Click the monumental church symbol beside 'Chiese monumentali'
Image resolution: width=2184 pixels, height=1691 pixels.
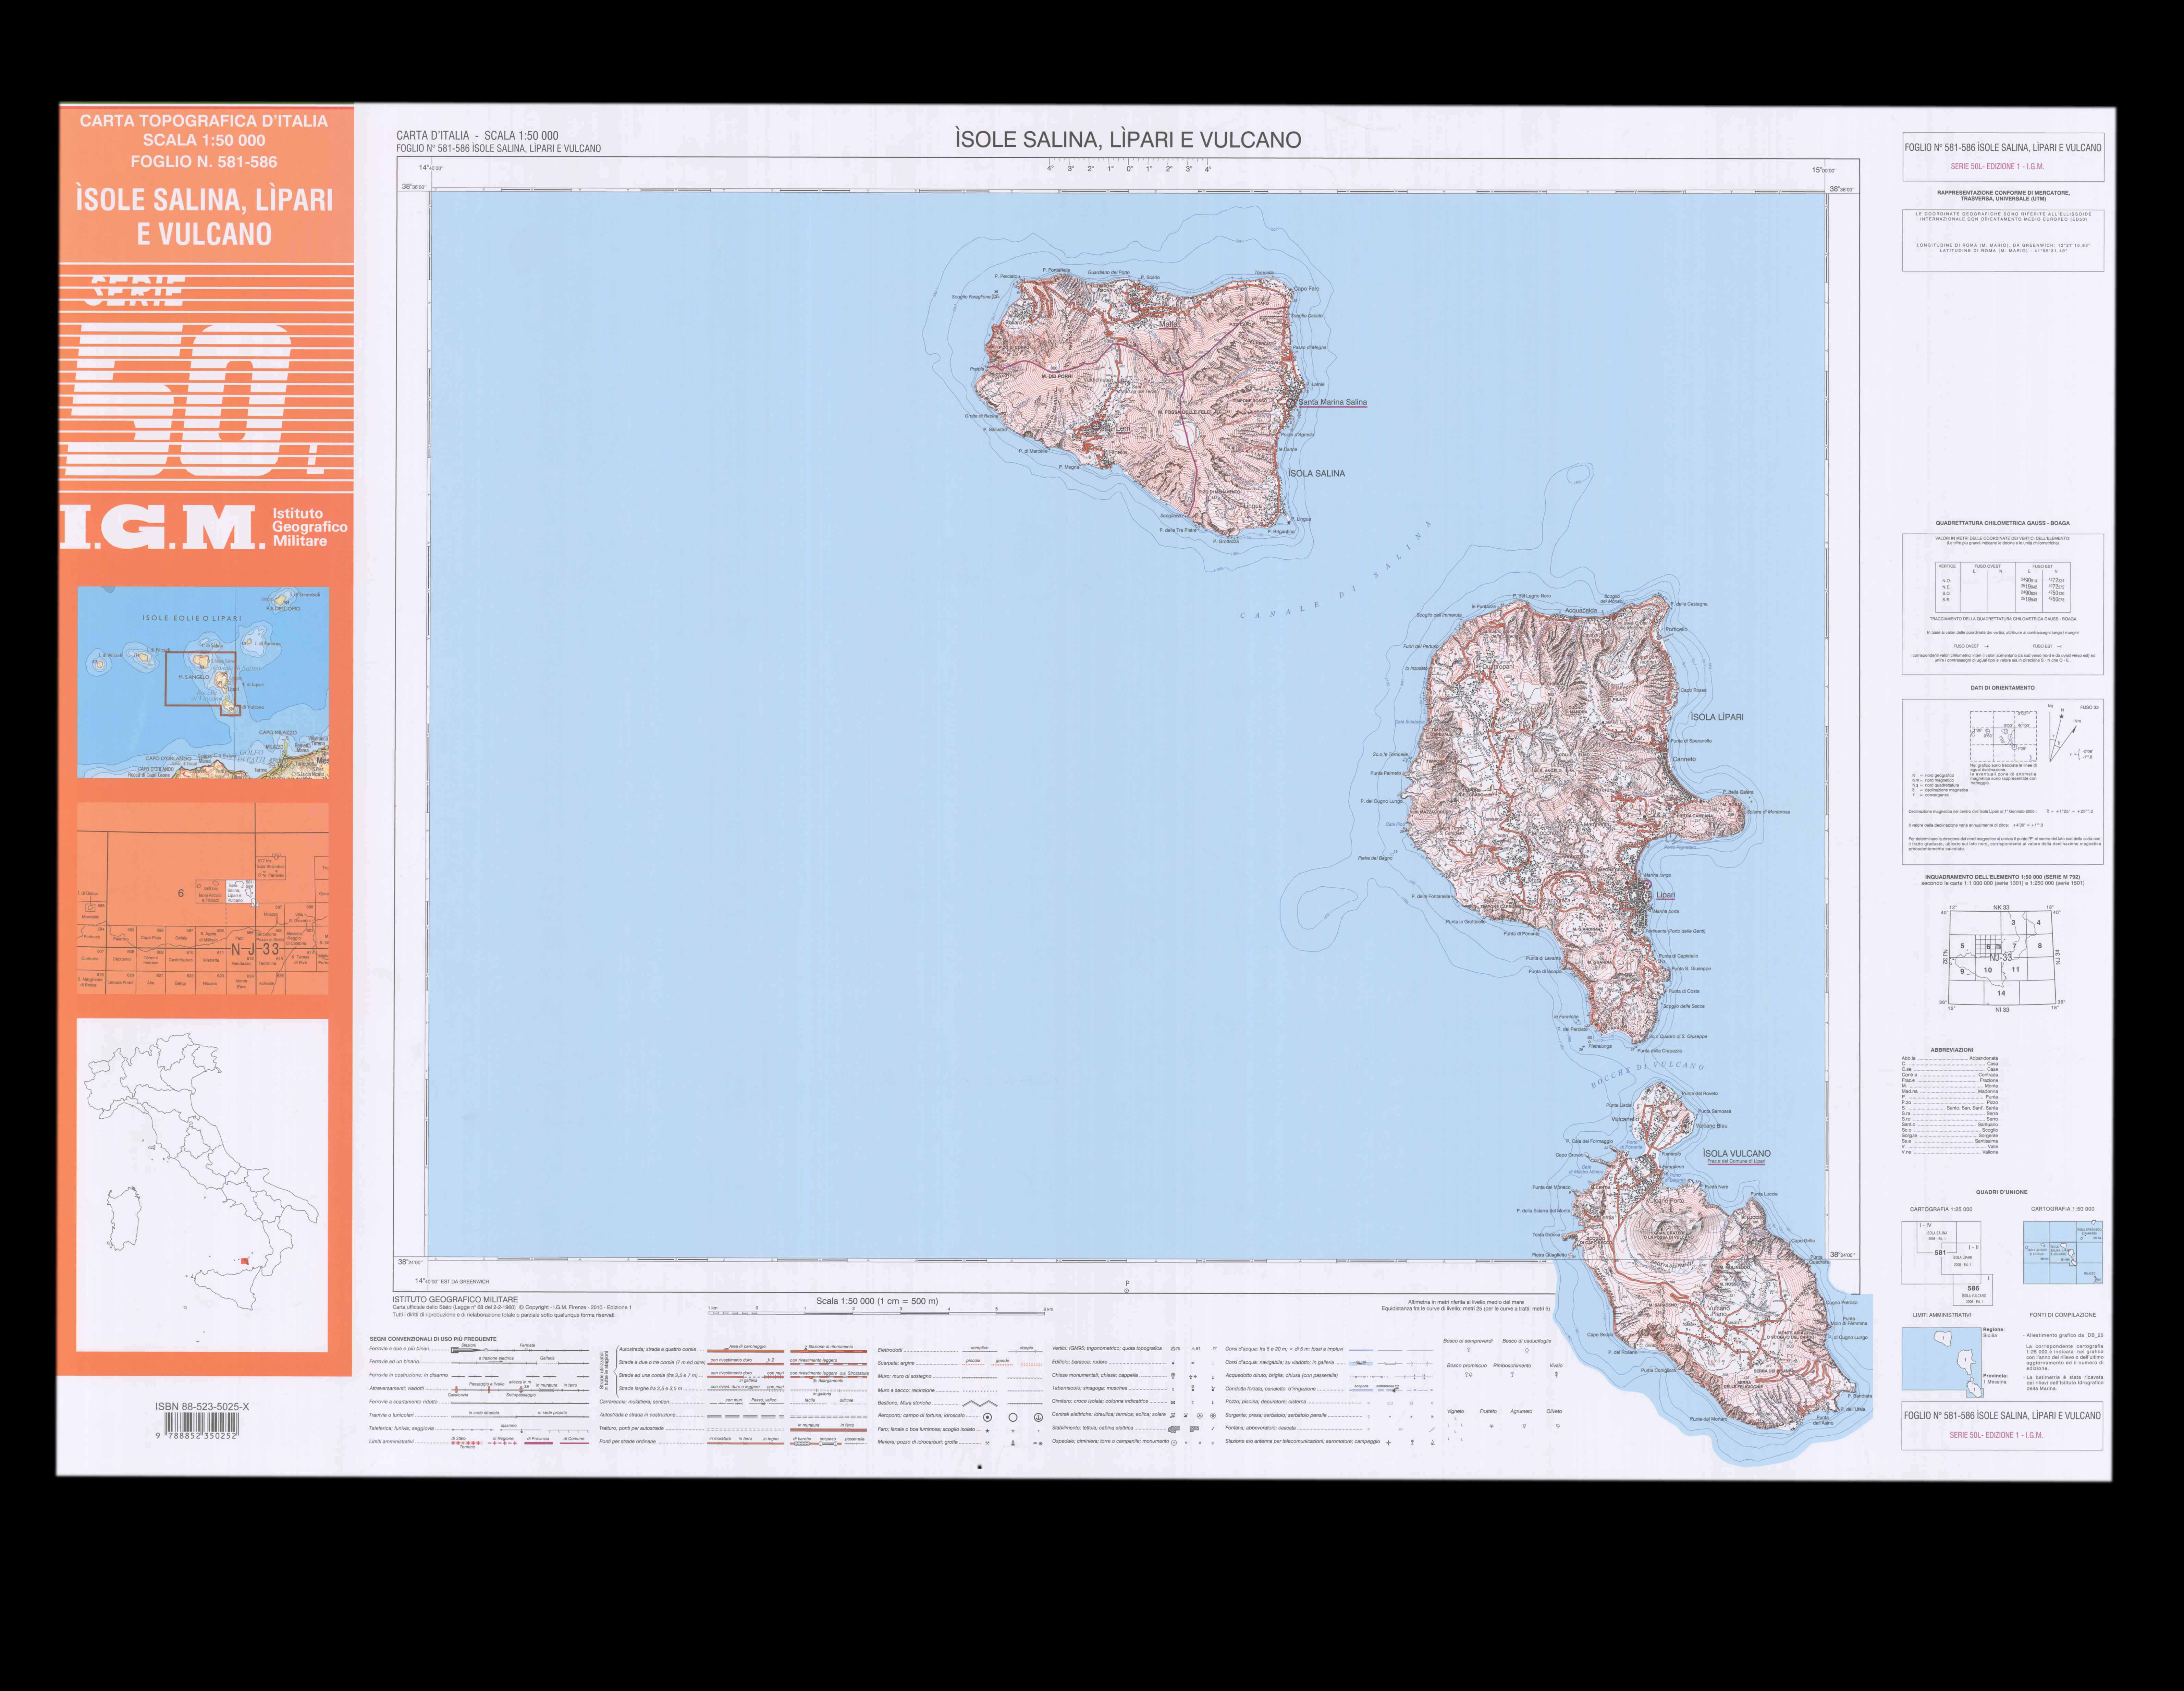[x=1173, y=1376]
